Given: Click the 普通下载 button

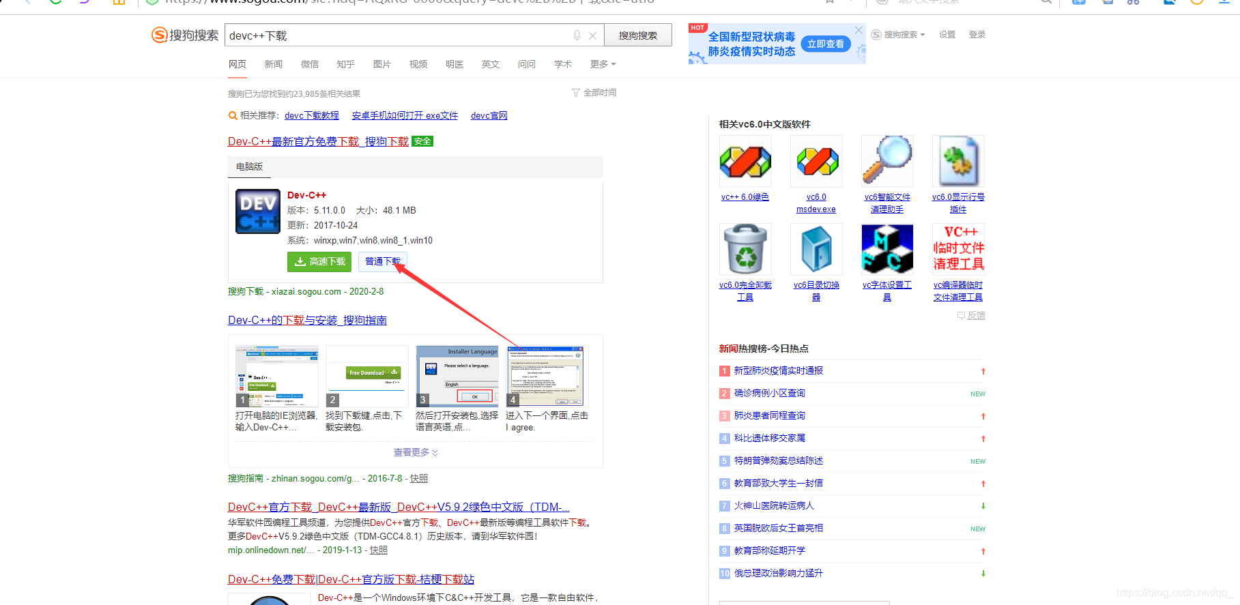Looking at the screenshot, I should click(x=383, y=261).
